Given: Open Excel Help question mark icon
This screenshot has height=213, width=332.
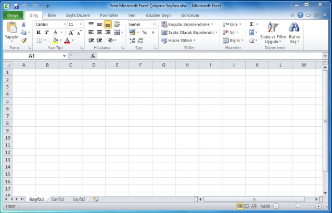Looking at the screenshot, I should click(300, 15).
